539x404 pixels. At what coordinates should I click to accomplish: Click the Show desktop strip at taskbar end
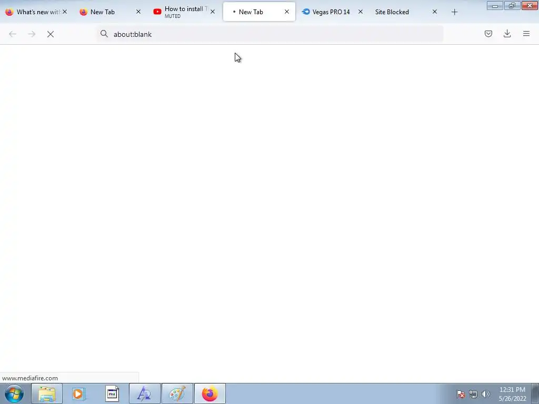click(x=535, y=393)
